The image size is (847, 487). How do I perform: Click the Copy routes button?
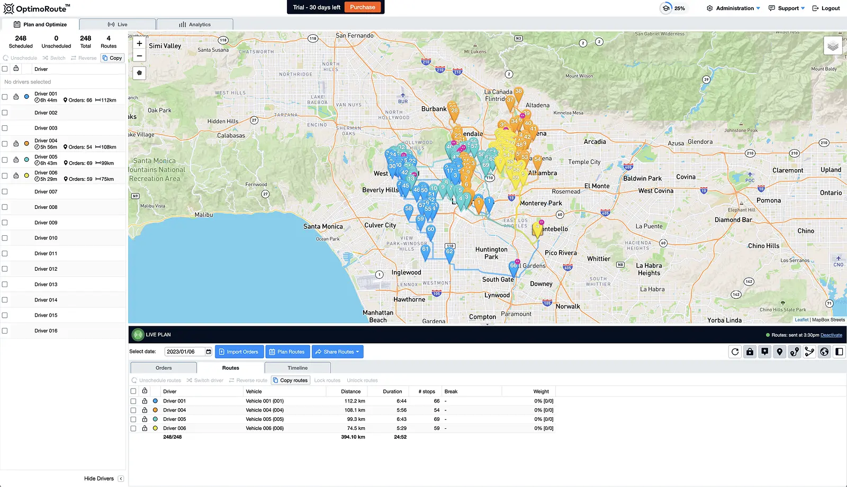(290, 380)
